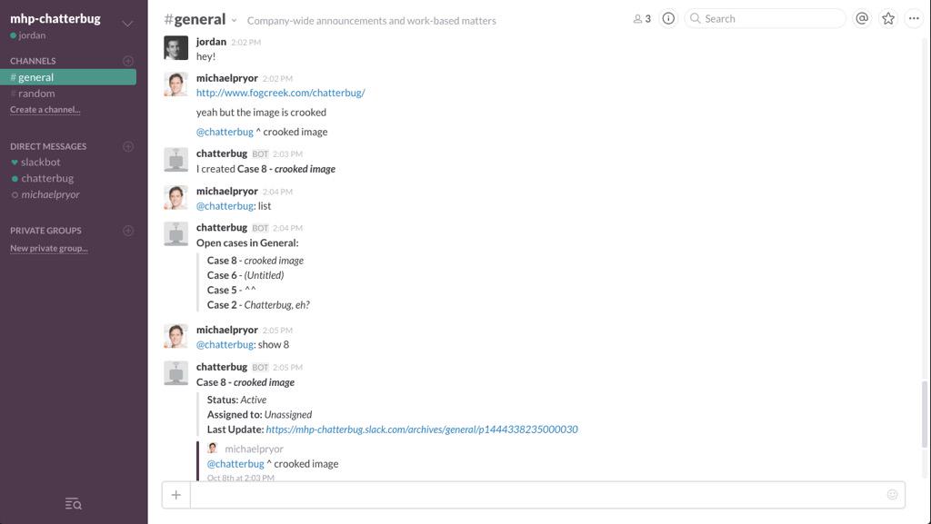
Task: Click michaelpryor avatar on the fogcreek link message
Action: click(x=175, y=84)
